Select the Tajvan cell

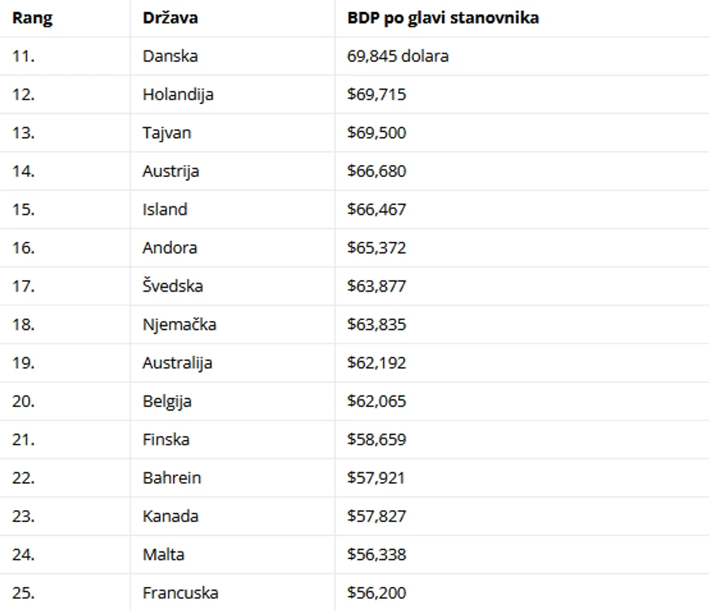(167, 133)
